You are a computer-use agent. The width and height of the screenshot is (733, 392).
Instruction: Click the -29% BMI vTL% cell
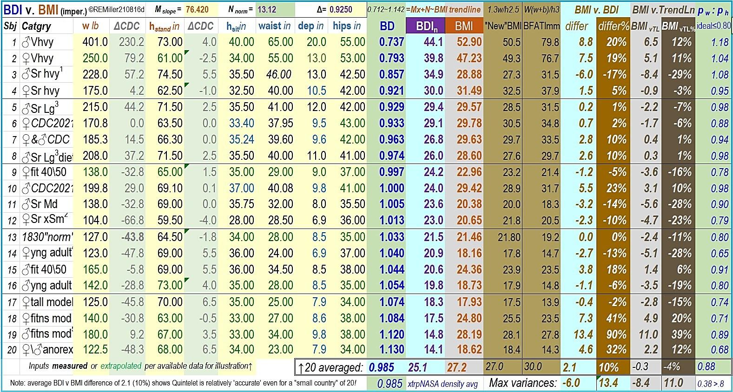pos(679,75)
